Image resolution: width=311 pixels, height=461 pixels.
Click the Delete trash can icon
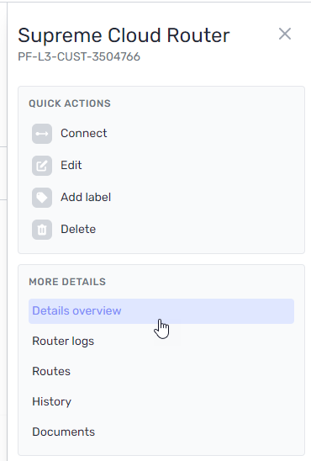(42, 230)
